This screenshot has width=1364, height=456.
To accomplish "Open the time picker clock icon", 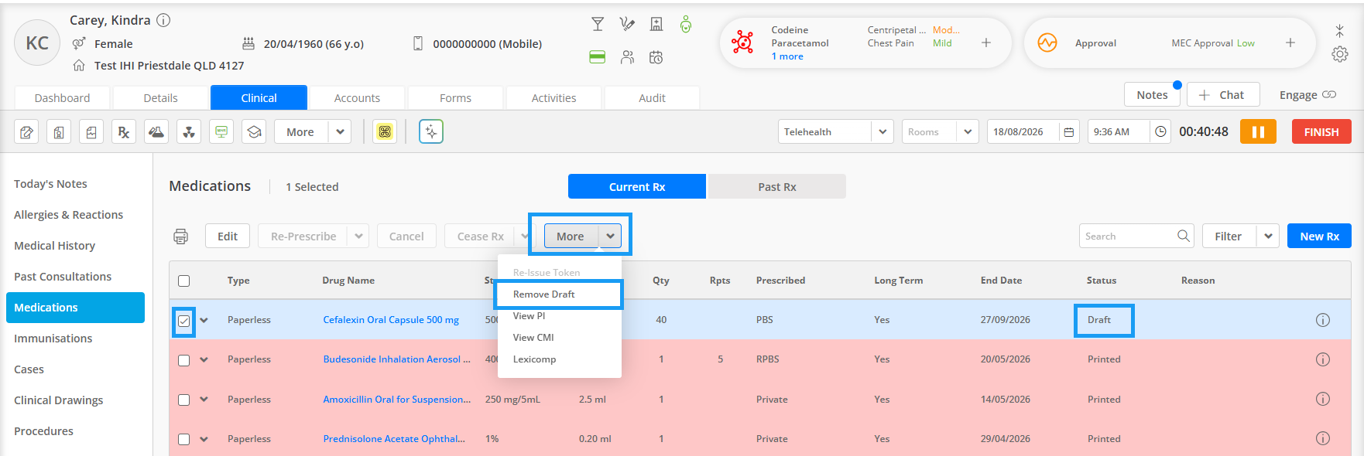I will pyautogui.click(x=1160, y=132).
